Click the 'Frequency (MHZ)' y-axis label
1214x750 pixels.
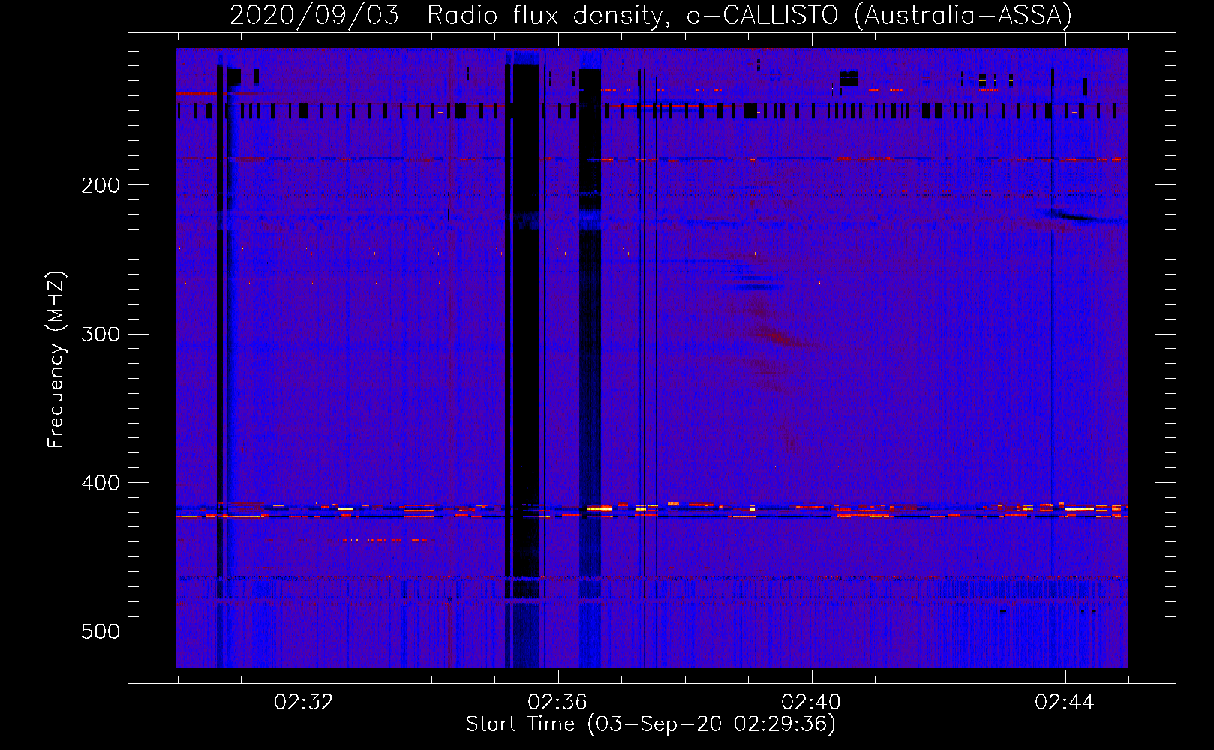pos(56,360)
